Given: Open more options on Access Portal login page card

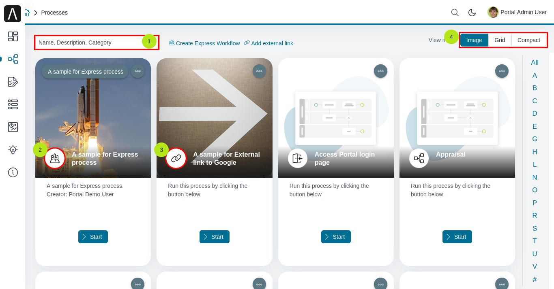Looking at the screenshot, I should pyautogui.click(x=380, y=71).
